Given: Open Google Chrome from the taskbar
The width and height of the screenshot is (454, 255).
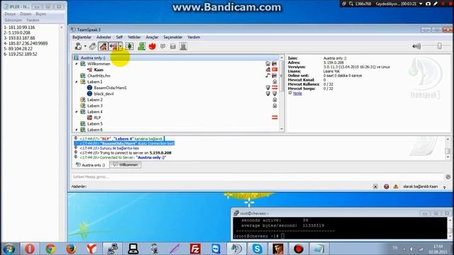Looking at the screenshot, I should (50, 249).
